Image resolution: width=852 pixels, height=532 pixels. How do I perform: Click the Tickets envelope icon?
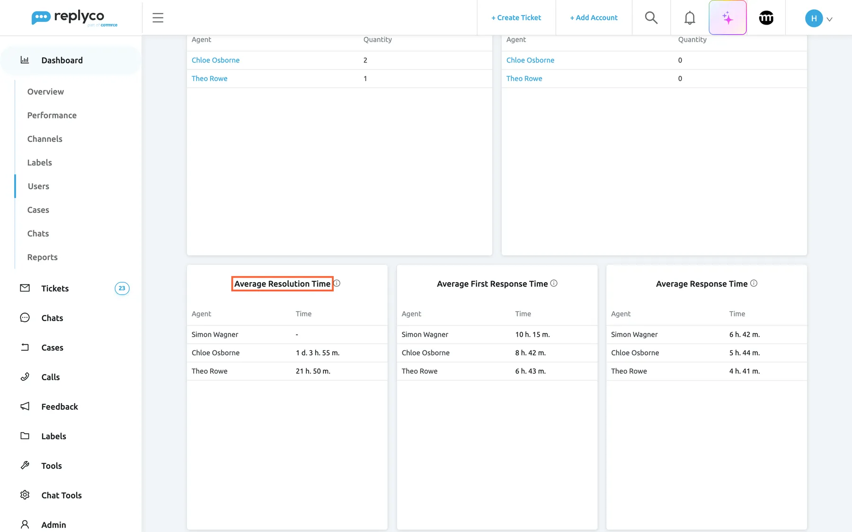point(25,288)
